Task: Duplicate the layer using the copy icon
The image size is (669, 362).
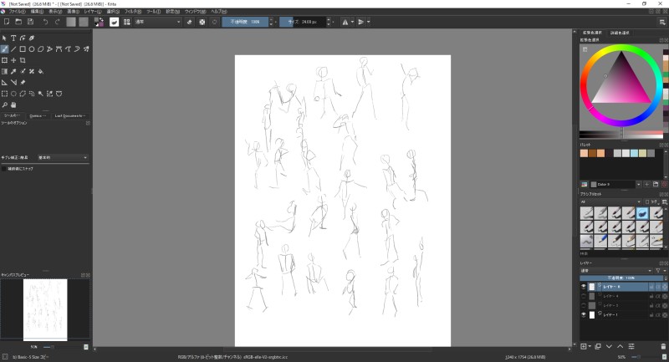Action: [x=598, y=346]
